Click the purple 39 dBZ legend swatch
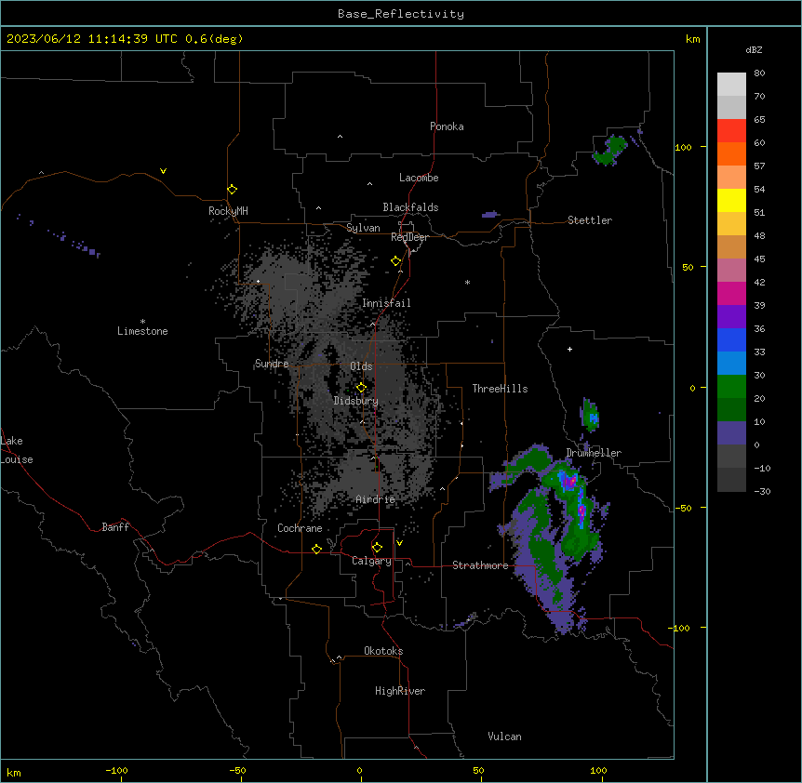Screen dimensions: 802x783 tap(731, 316)
